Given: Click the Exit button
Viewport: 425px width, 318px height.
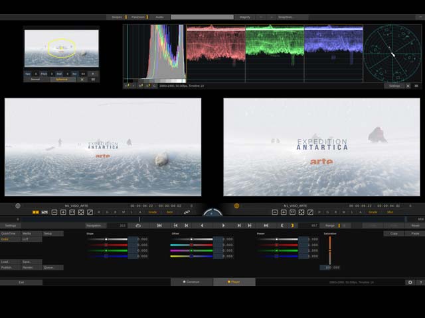Looking at the screenshot, I should tap(21, 282).
